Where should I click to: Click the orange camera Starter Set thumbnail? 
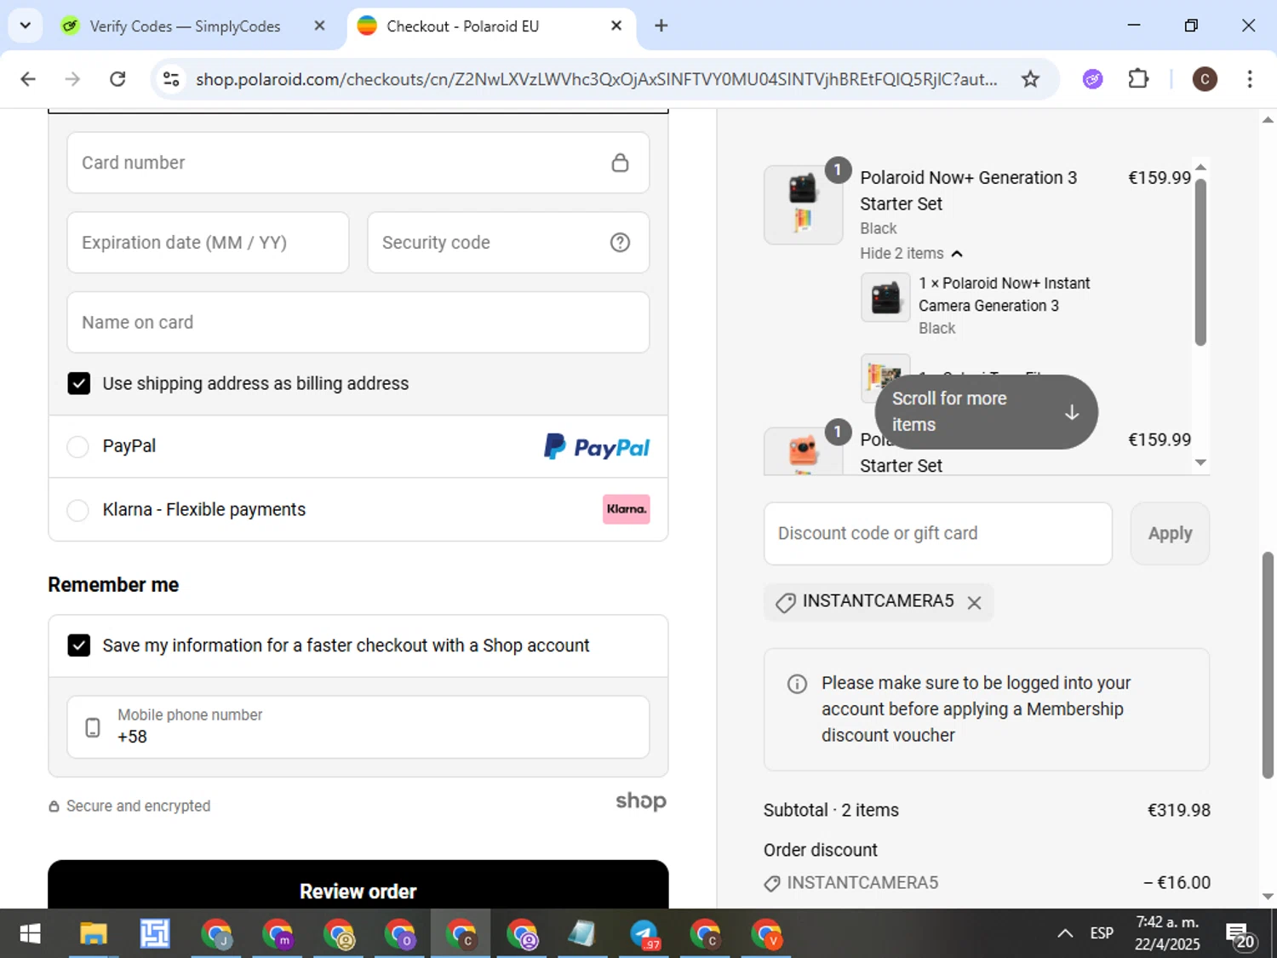click(x=803, y=451)
